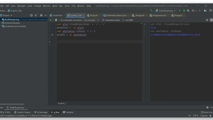213x120 pixels.
Task: Run the scratch file with the green arrow
Action: click(51, 20)
